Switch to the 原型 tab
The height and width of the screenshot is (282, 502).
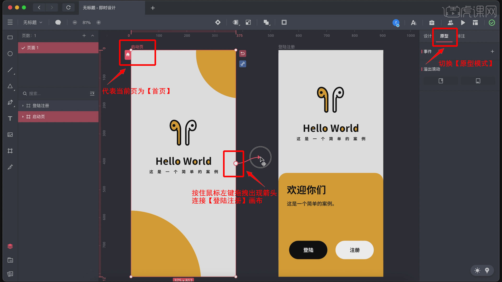(444, 36)
